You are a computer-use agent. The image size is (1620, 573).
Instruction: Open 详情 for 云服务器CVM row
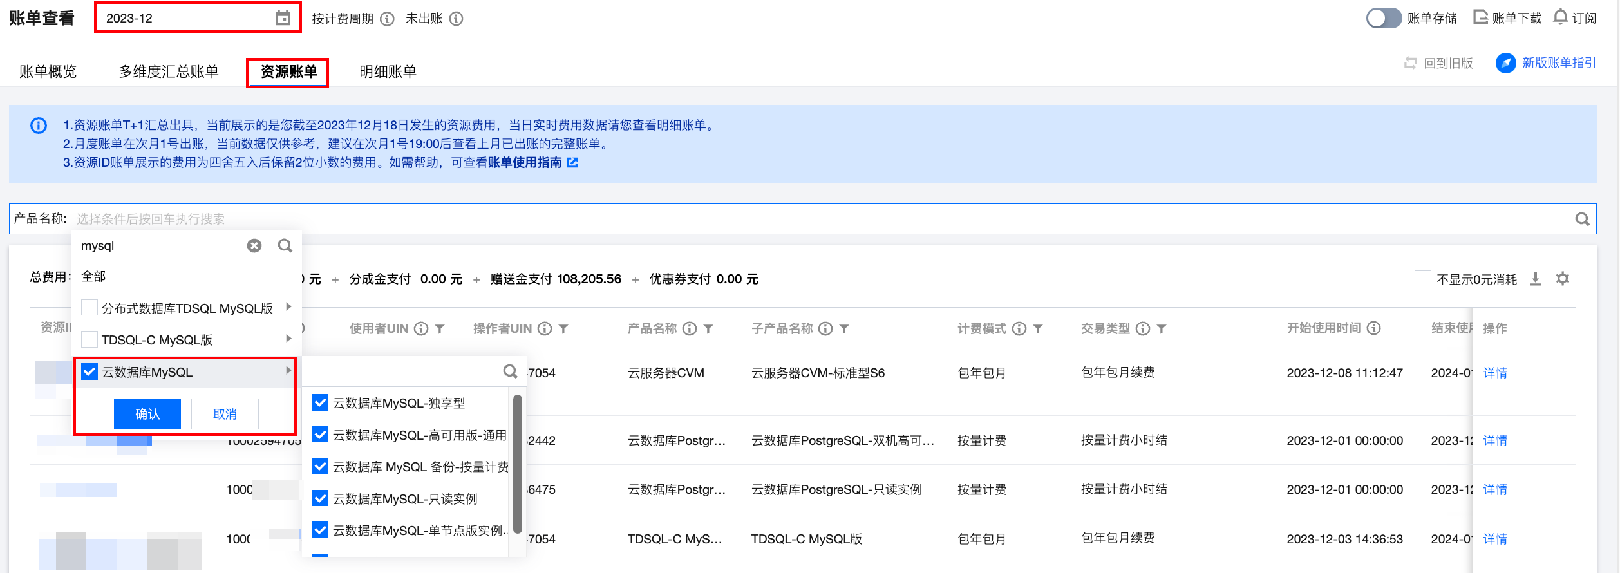tap(1495, 373)
